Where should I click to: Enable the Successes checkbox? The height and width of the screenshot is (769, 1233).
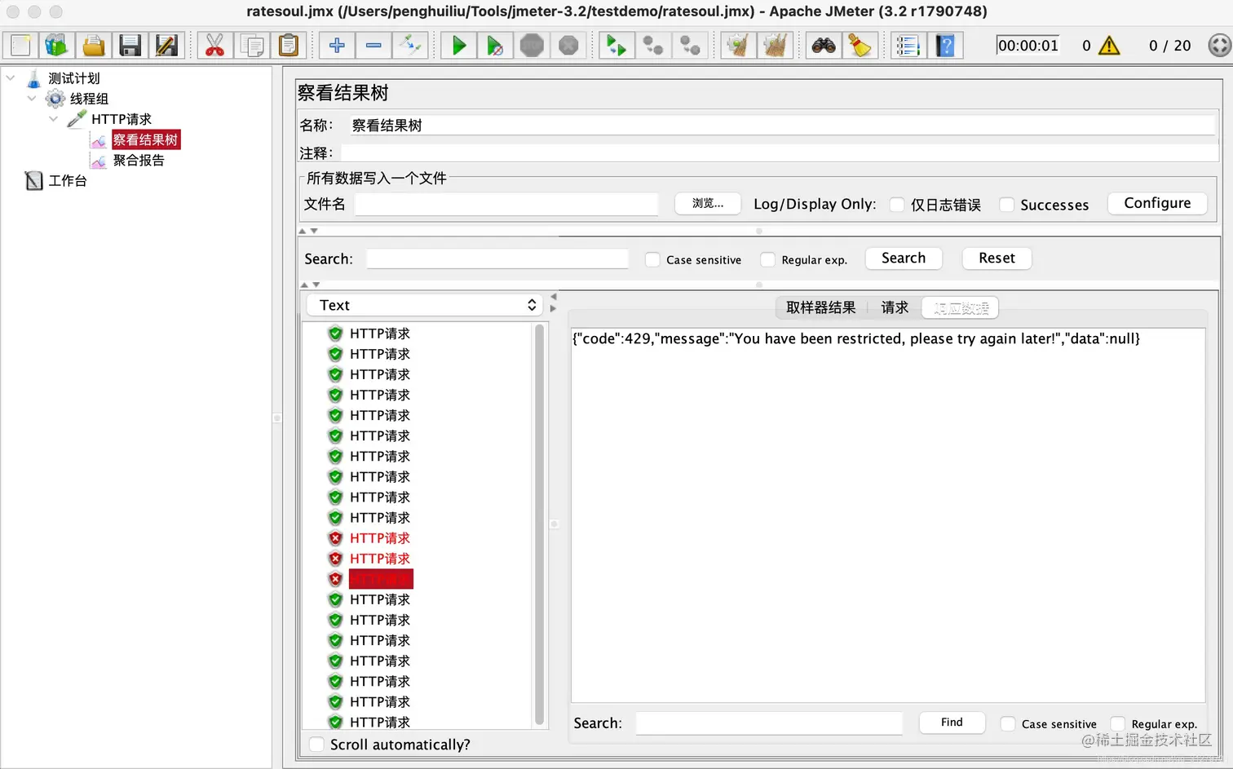[1007, 205]
